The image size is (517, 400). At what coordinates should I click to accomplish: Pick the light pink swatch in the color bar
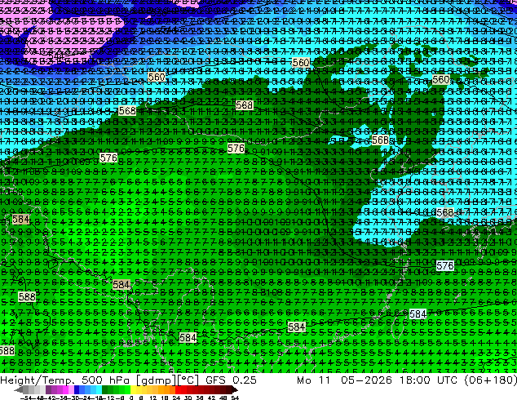click(71, 389)
